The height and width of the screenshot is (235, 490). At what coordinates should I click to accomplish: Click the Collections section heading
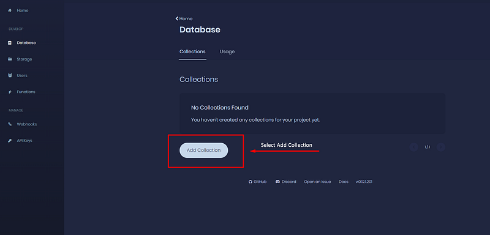coord(198,80)
